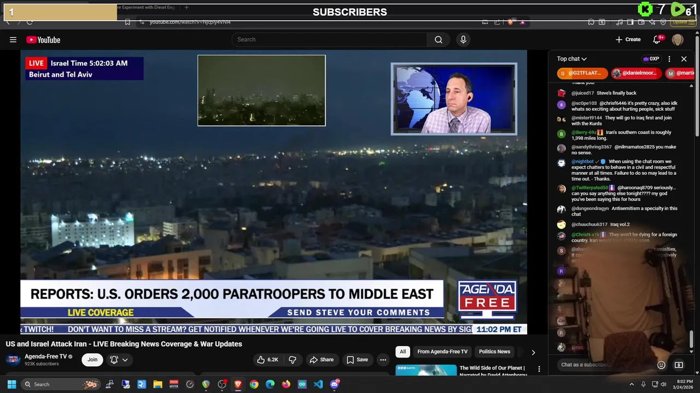The width and height of the screenshot is (700, 393).
Task: Open the @G2TFLaAT pinned Super Chat
Action: [x=582, y=73]
